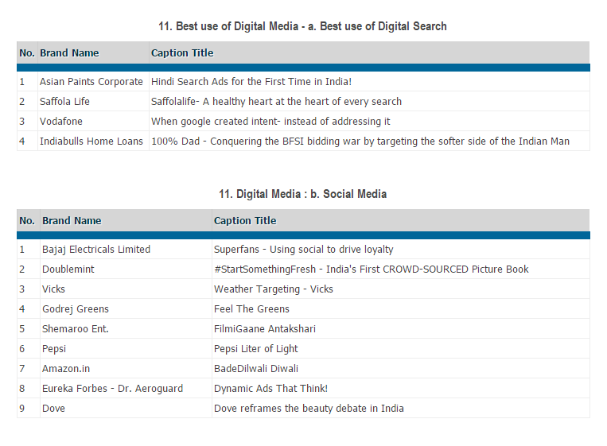
Task: Click the Best use of Digital Search heading
Action: tap(303, 26)
